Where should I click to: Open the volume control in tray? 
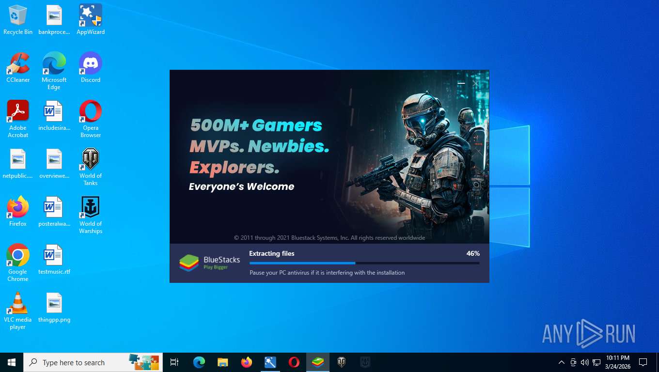[585, 362]
